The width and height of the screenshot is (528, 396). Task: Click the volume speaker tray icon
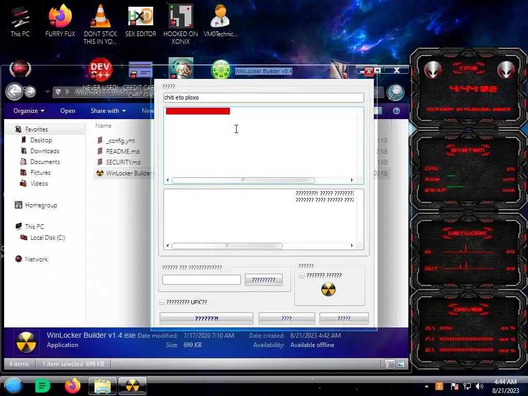479,386
